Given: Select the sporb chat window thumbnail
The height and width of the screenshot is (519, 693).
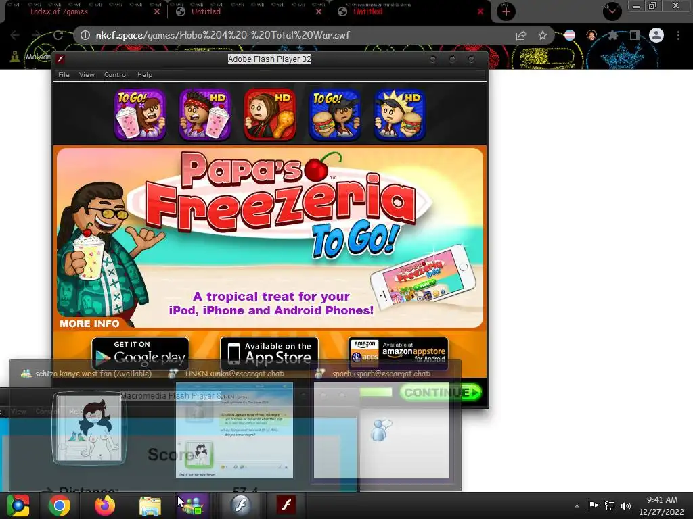Looking at the screenshot, I should point(382,430).
